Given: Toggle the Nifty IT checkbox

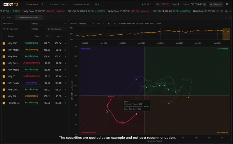Looking at the screenshot, I should 4,77.
